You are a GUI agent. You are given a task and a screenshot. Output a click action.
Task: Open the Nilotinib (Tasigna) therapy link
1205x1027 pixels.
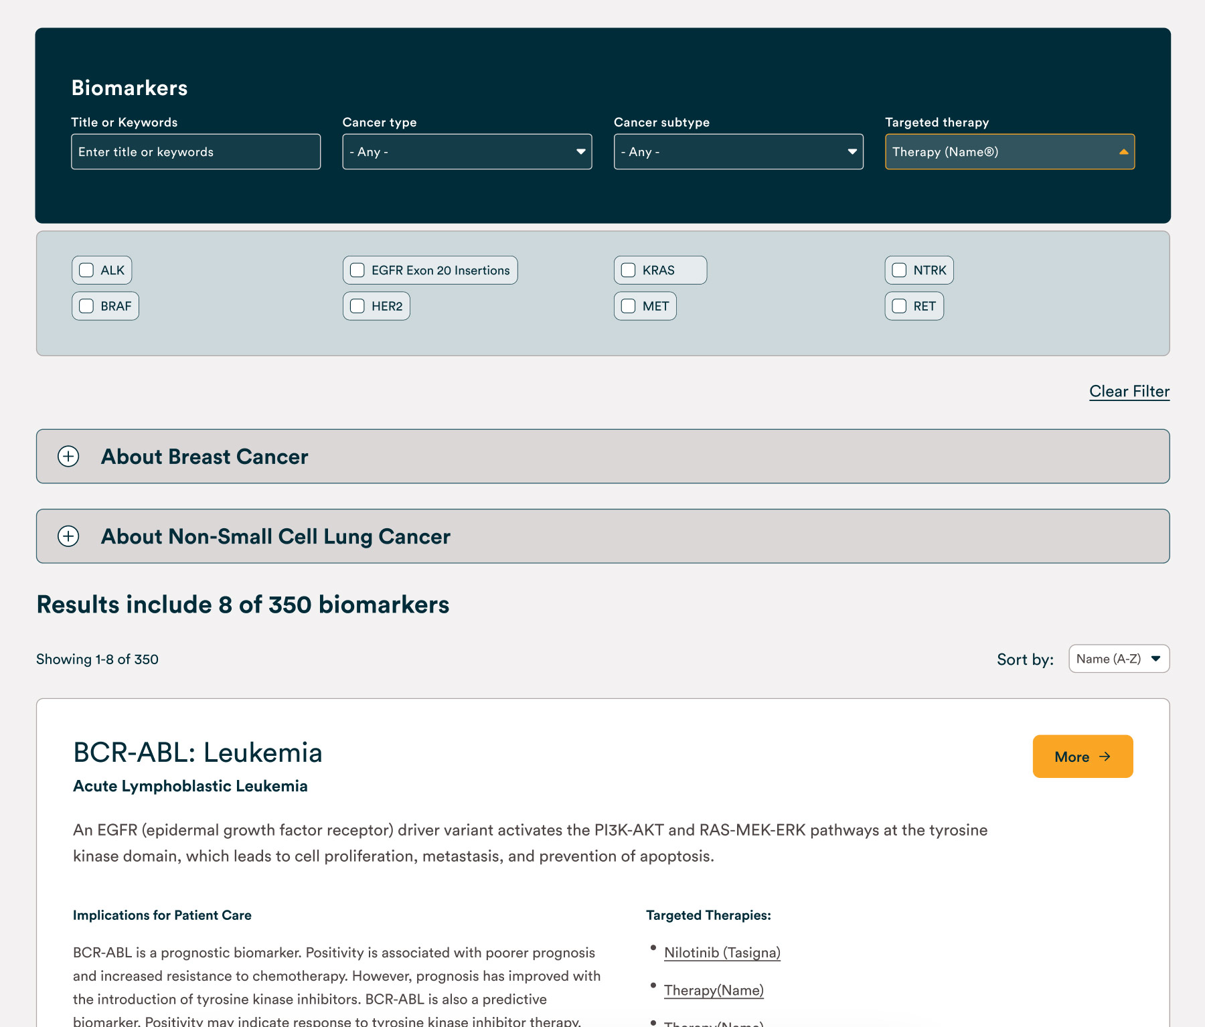tap(722, 953)
